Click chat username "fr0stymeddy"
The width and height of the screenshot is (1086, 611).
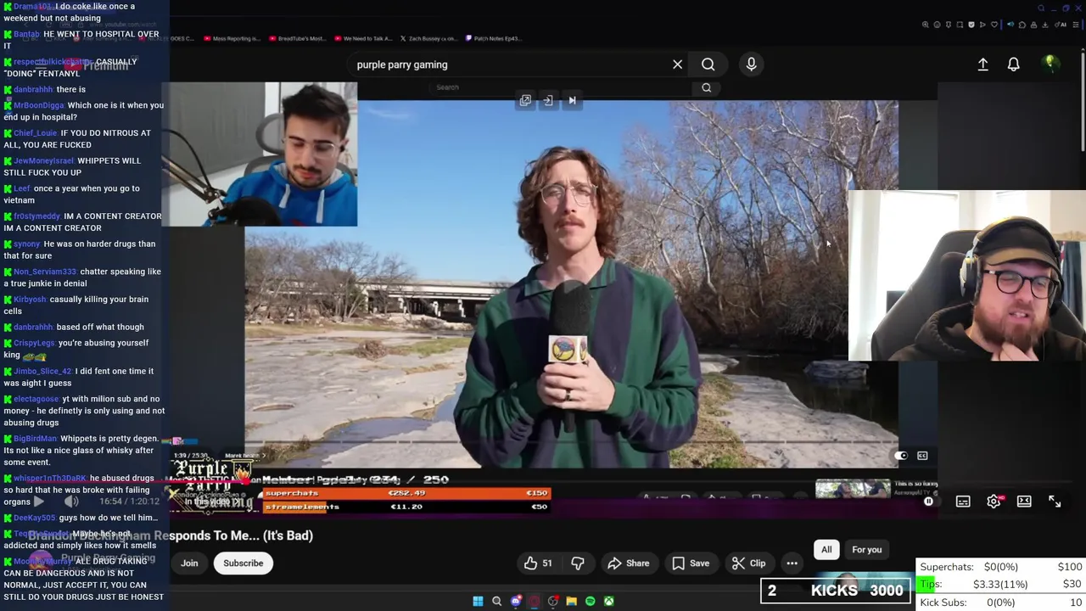(36, 216)
